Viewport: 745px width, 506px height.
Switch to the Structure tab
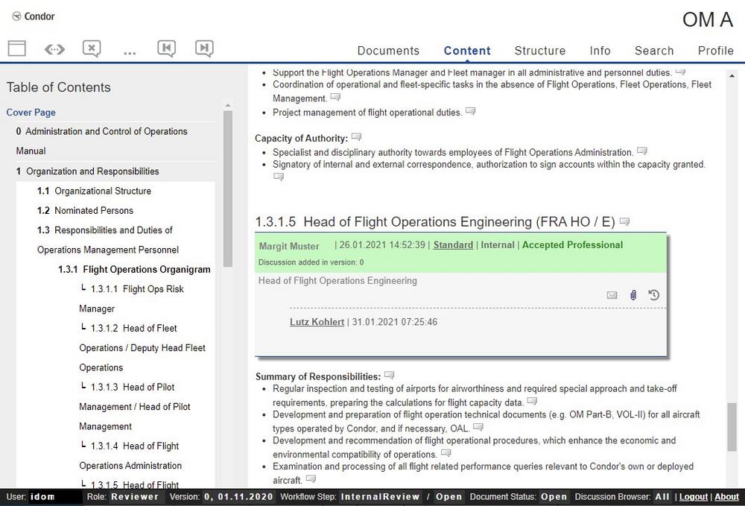(539, 51)
